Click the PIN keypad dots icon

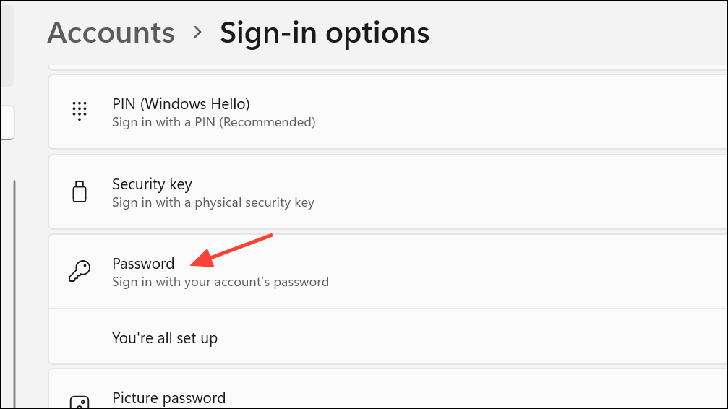click(80, 111)
